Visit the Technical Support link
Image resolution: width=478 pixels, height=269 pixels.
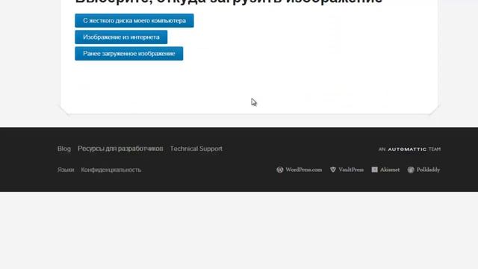click(196, 149)
